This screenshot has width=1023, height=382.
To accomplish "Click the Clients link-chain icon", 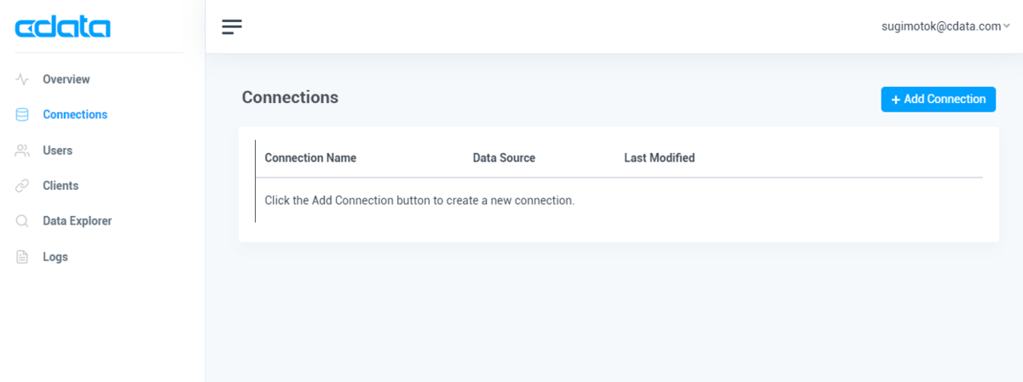I will tap(22, 185).
